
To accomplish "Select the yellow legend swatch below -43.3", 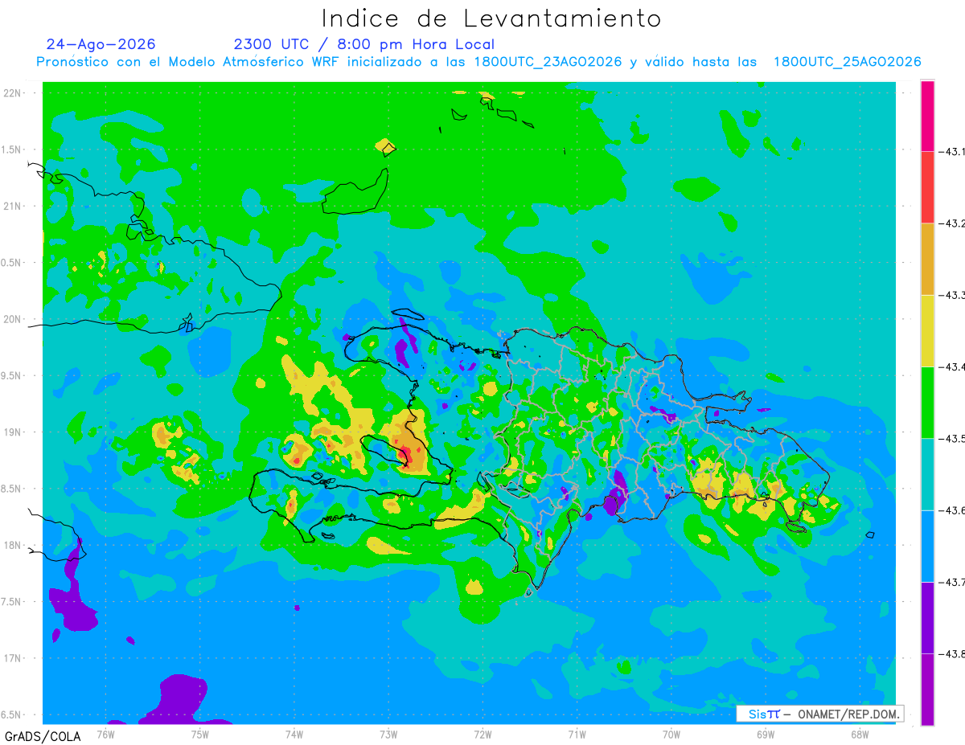I will pyautogui.click(x=927, y=330).
